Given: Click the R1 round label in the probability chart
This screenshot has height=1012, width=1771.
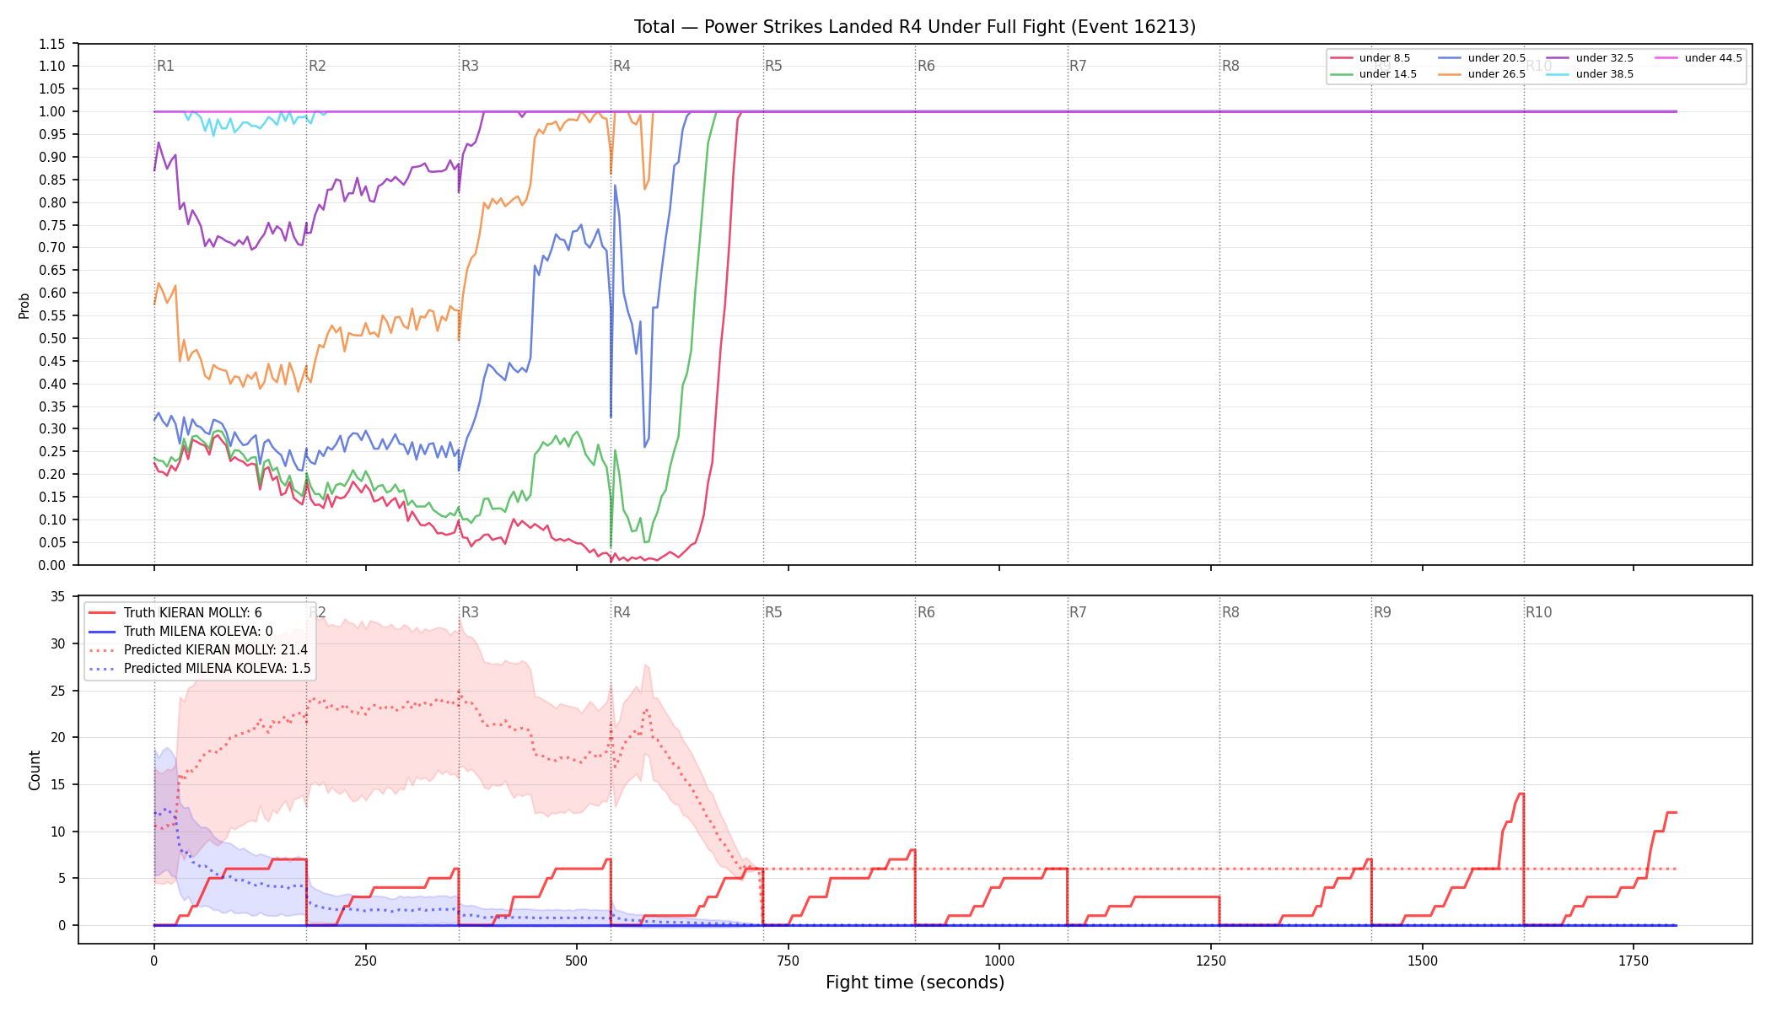Looking at the screenshot, I should [165, 66].
